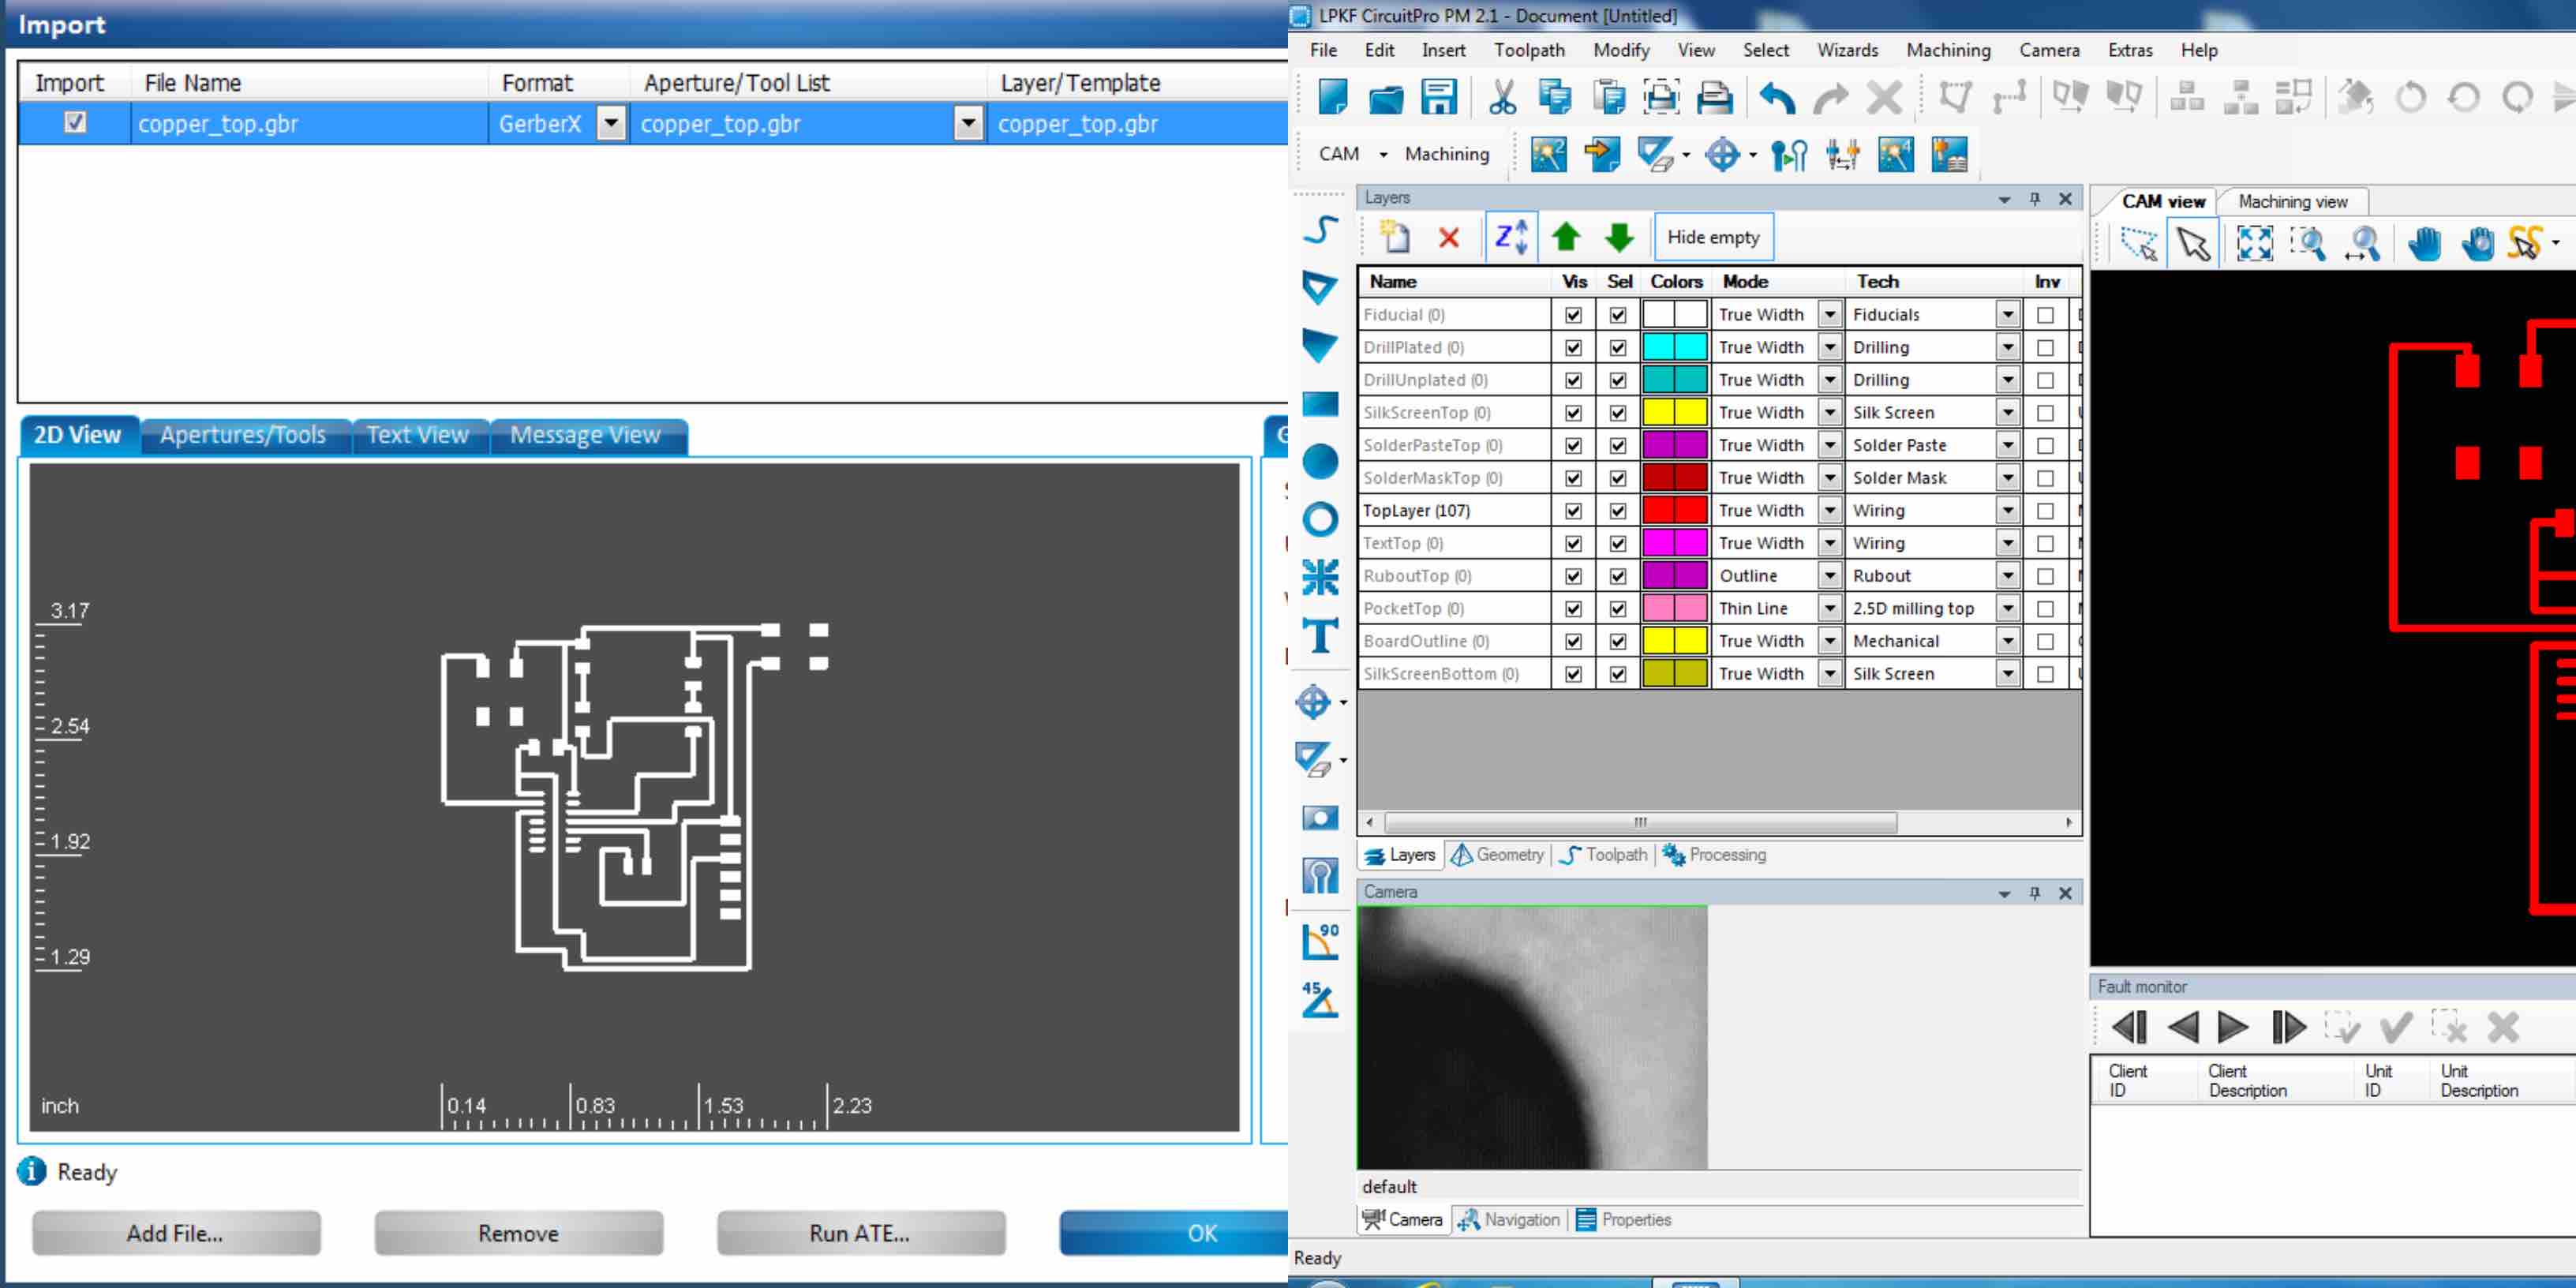Open the Geometry tab below Layers panel

(1497, 855)
